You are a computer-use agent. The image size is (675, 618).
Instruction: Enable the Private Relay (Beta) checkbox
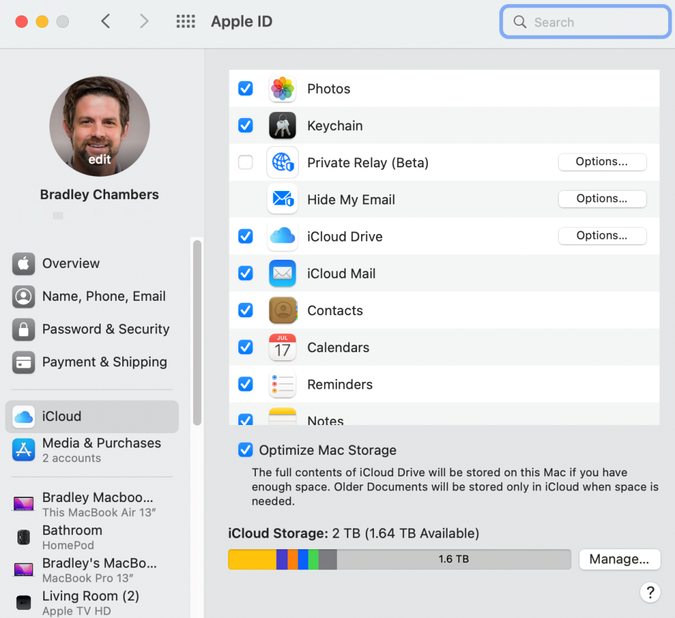[246, 163]
